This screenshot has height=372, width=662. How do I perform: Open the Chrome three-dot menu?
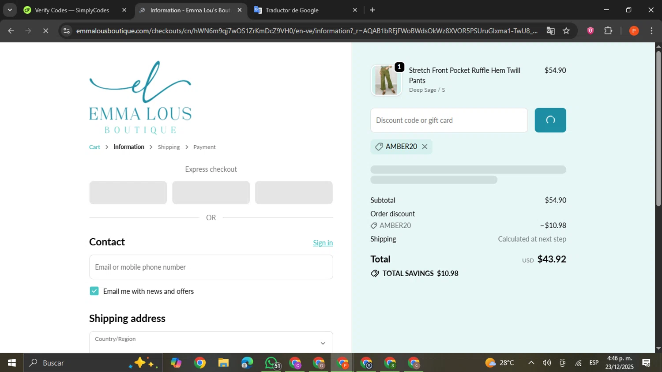[x=651, y=31]
